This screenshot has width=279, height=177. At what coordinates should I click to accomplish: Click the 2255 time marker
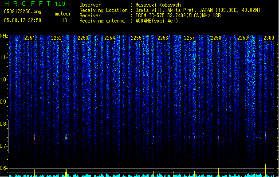coord(136,38)
